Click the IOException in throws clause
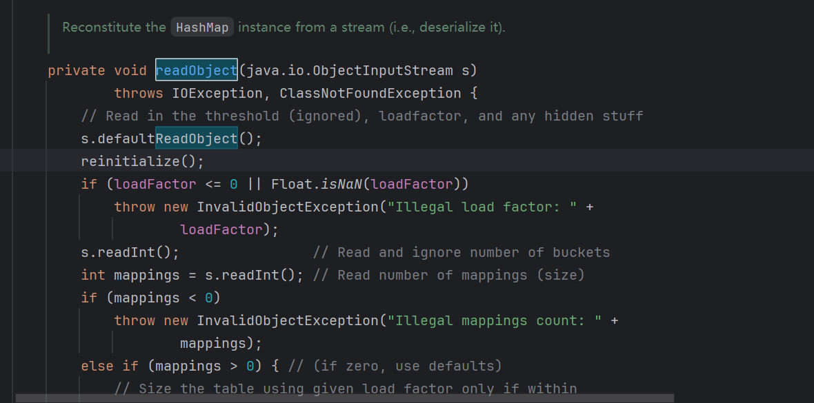Image resolution: width=814 pixels, height=403 pixels. [217, 94]
